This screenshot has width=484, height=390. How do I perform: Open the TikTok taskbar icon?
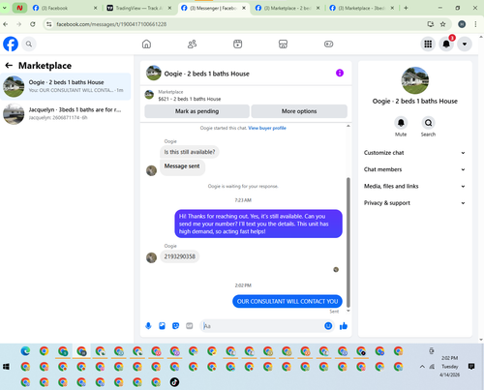pos(174,382)
